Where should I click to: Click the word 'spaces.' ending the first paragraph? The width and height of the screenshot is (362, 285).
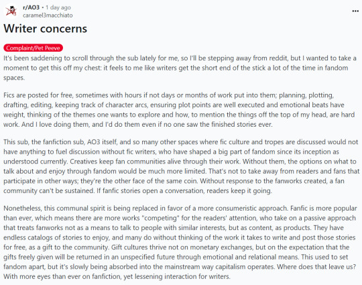[x=14, y=78]
